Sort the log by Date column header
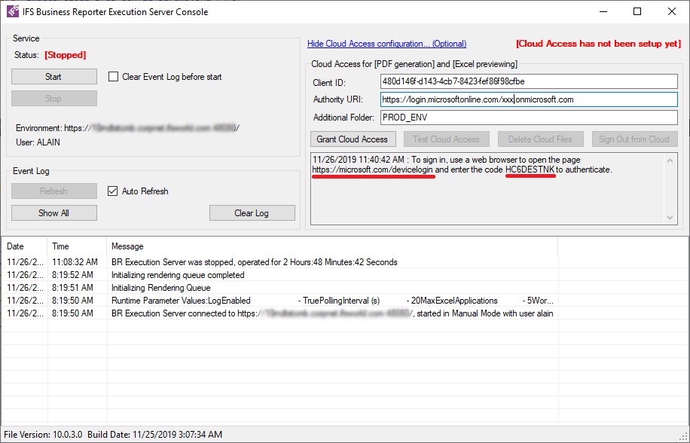 click(x=16, y=246)
